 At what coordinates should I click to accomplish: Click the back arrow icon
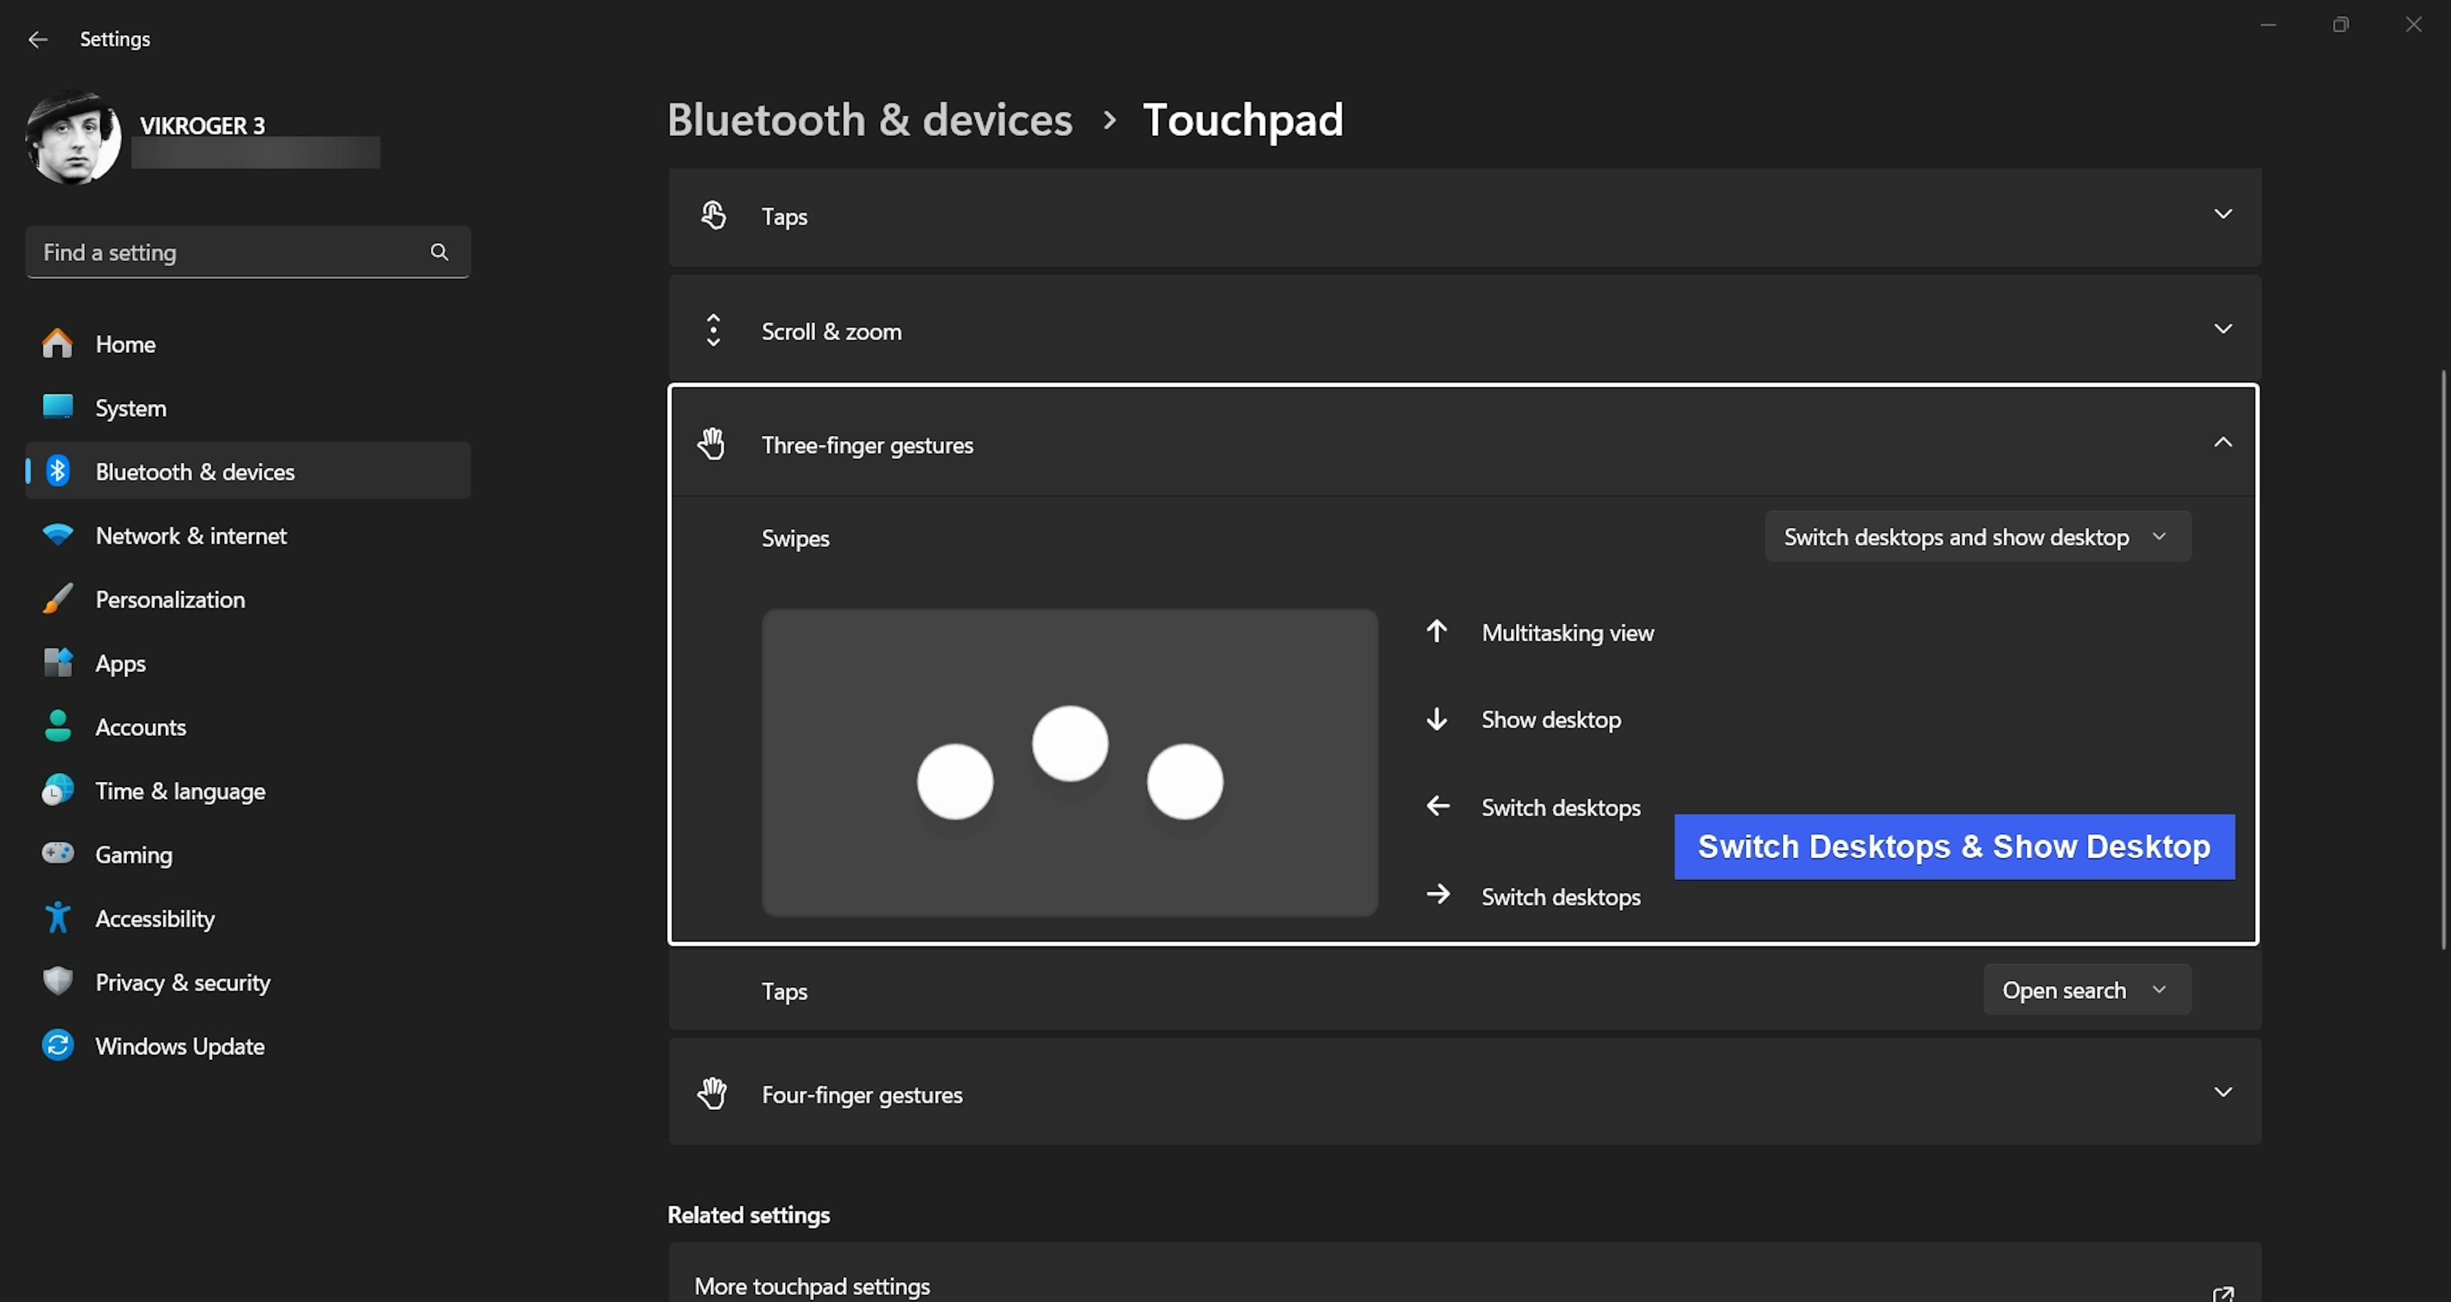point(37,39)
